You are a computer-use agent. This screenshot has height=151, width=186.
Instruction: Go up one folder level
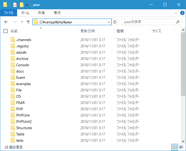[28, 22]
